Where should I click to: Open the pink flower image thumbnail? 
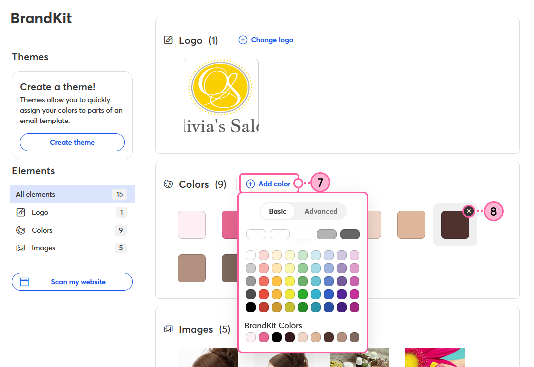435,357
